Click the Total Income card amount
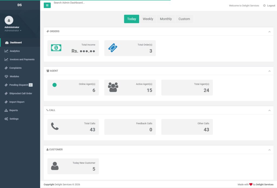The height and width of the screenshot is (188, 277). click(x=83, y=51)
